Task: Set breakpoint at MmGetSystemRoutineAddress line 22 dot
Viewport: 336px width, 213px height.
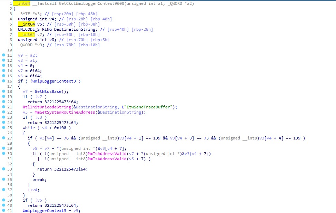Action: [3, 112]
